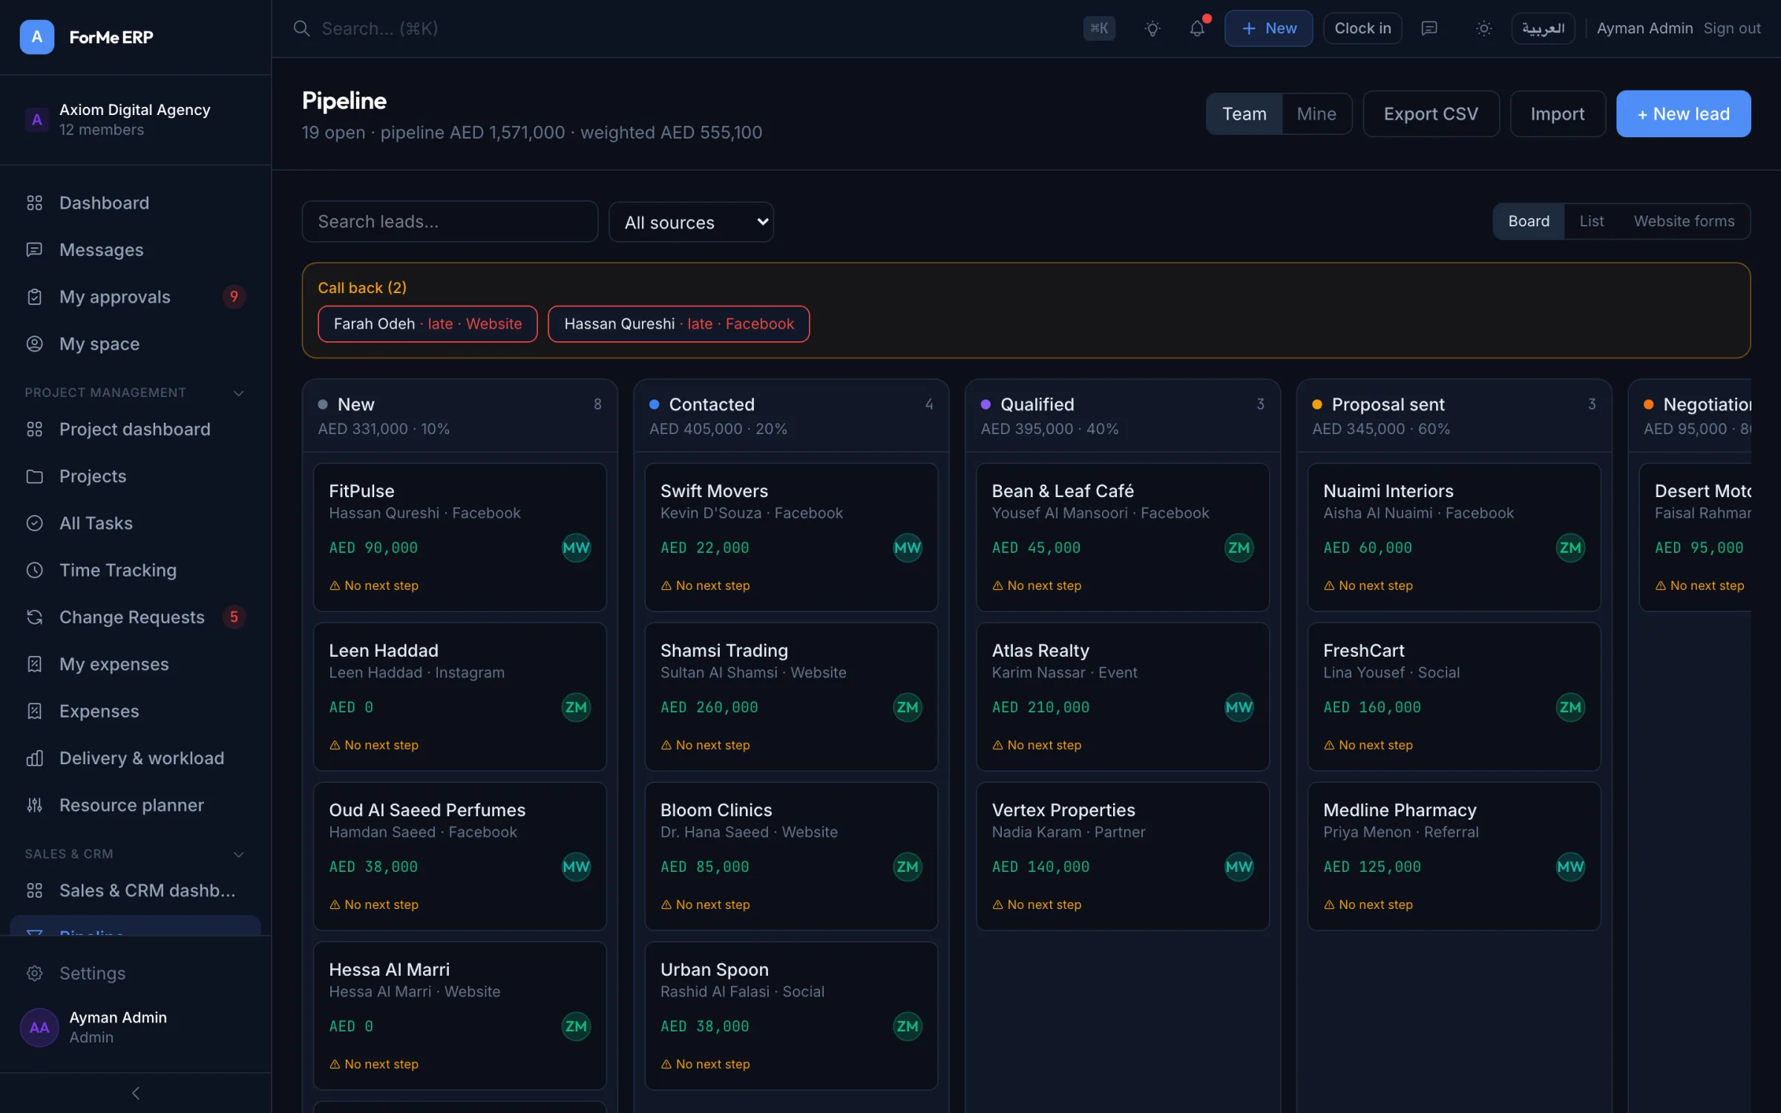Viewport: 1781px width, 1113px height.
Task: Switch pipeline view to Team
Action: click(x=1244, y=114)
